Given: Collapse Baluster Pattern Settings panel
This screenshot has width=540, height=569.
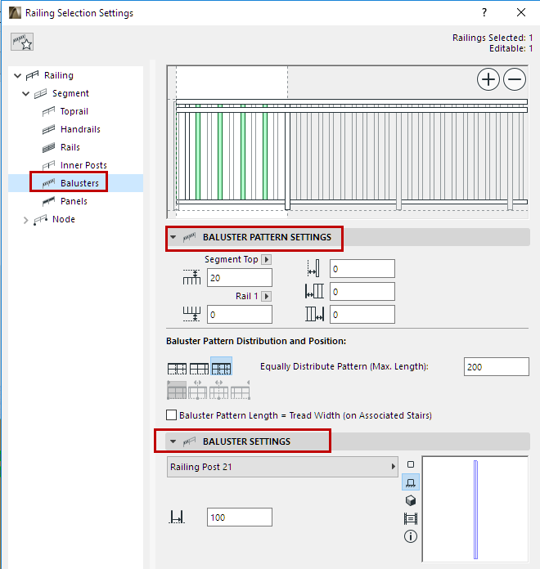Looking at the screenshot, I should coord(173,237).
